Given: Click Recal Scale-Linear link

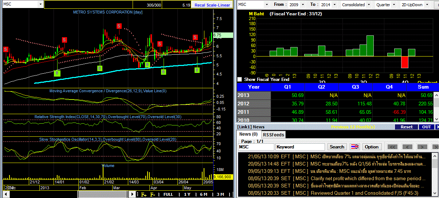Looking at the screenshot, I should coord(212,5).
